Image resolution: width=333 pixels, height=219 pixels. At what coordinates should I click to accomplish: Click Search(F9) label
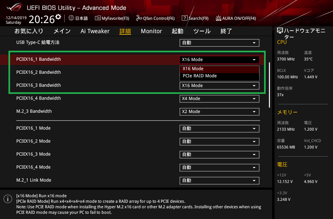coord(198,18)
